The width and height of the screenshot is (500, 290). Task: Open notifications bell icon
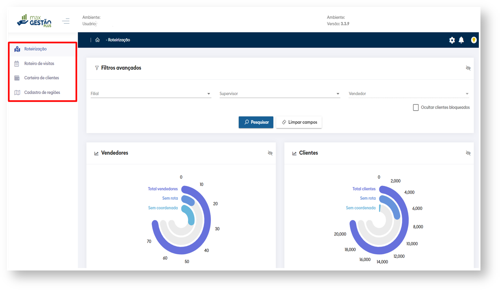tap(461, 40)
